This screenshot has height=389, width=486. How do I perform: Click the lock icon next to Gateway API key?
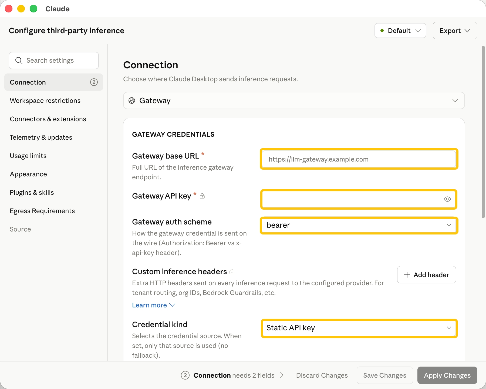click(202, 196)
